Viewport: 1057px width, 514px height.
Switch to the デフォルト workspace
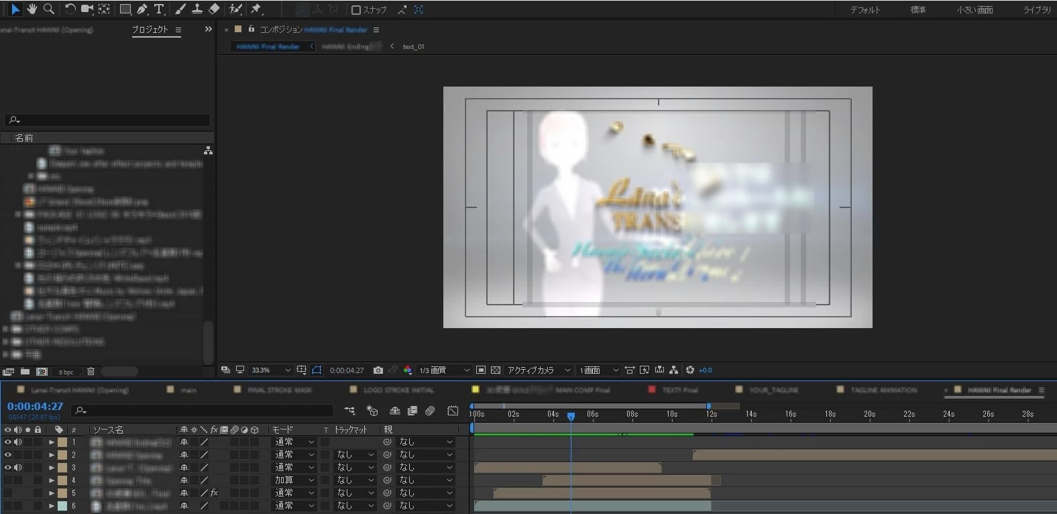pyautogui.click(x=865, y=9)
